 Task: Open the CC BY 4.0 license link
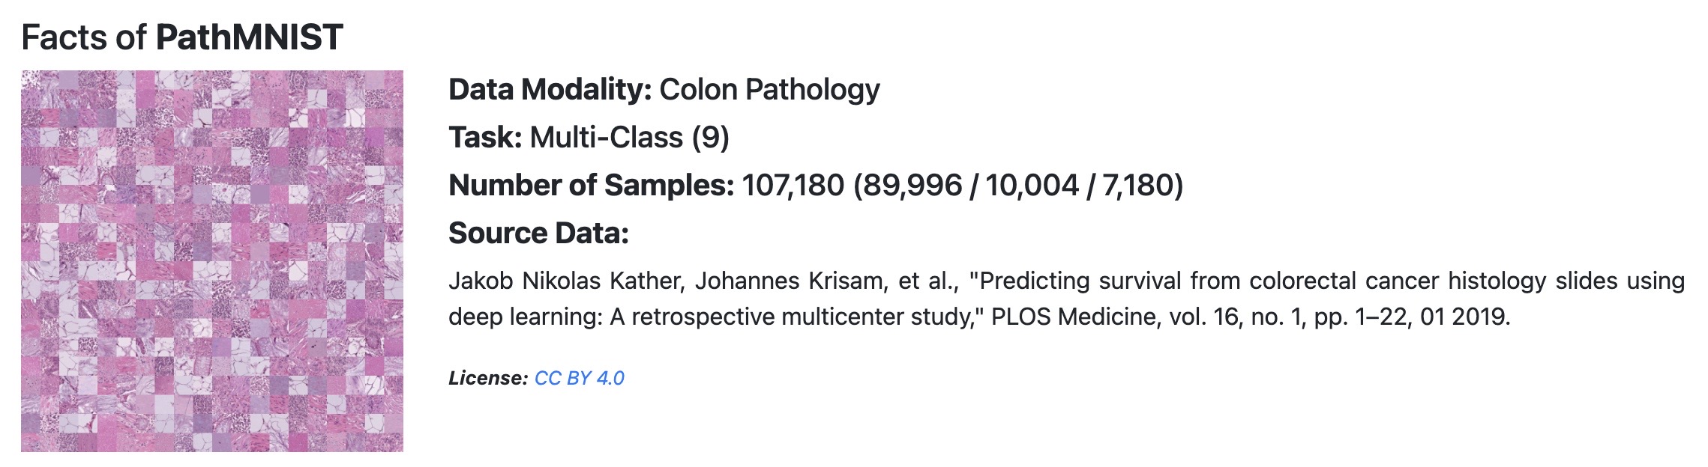coord(579,378)
